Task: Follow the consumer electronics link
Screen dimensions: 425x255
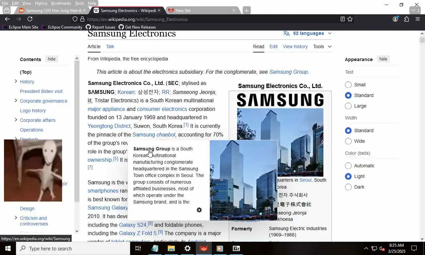Action: tap(162, 109)
